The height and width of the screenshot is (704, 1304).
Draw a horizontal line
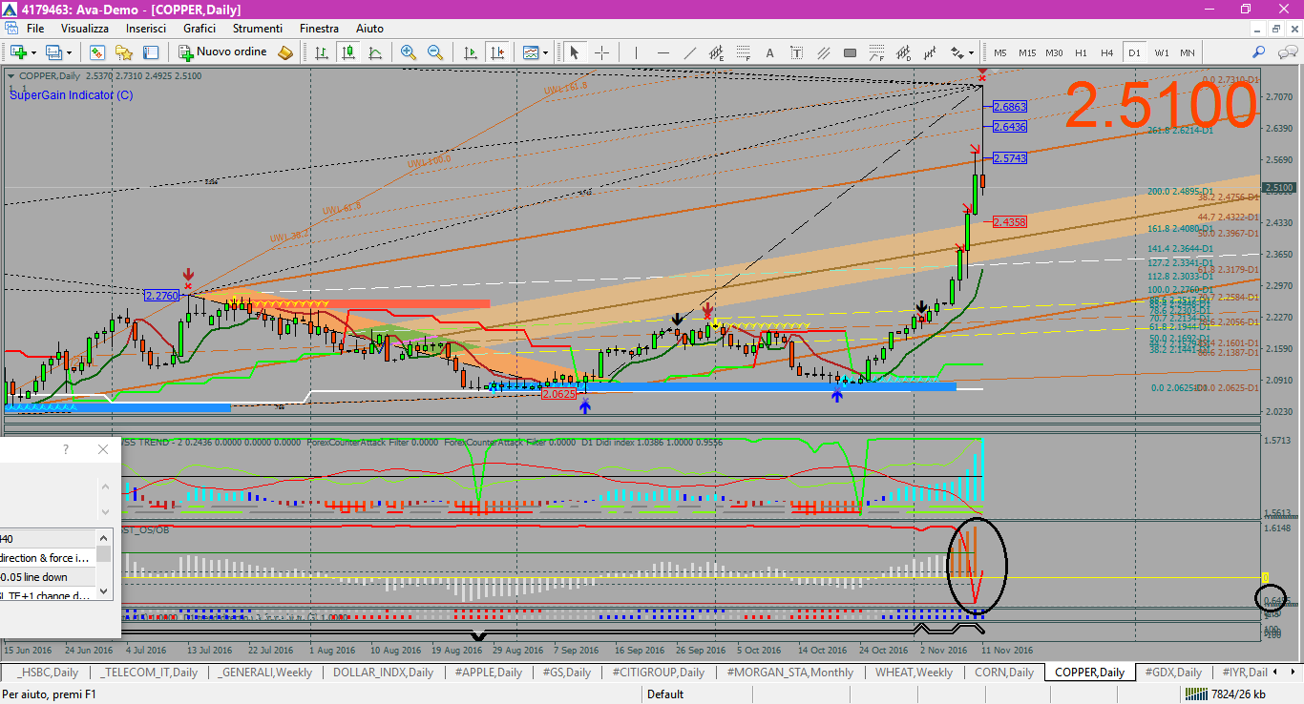click(663, 52)
